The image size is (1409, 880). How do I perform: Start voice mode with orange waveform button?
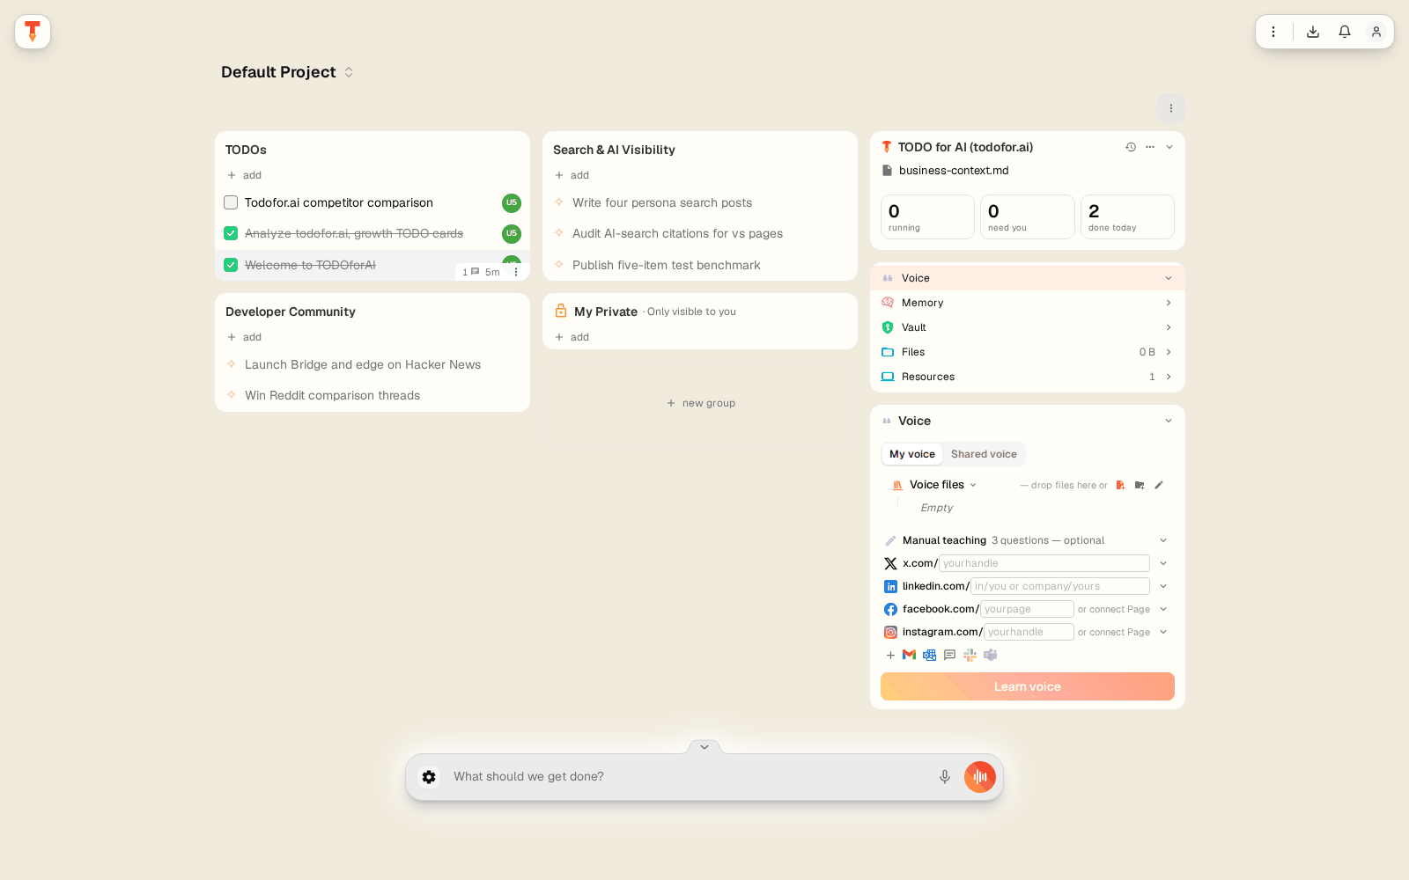980,777
